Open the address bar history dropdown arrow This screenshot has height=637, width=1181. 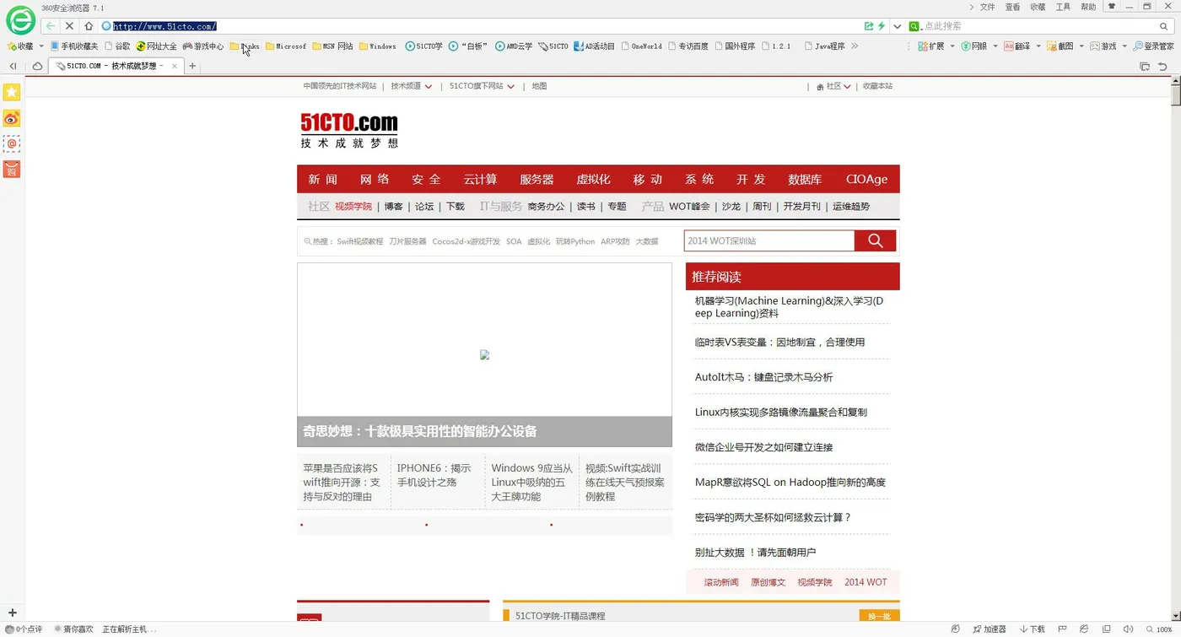[x=897, y=26]
